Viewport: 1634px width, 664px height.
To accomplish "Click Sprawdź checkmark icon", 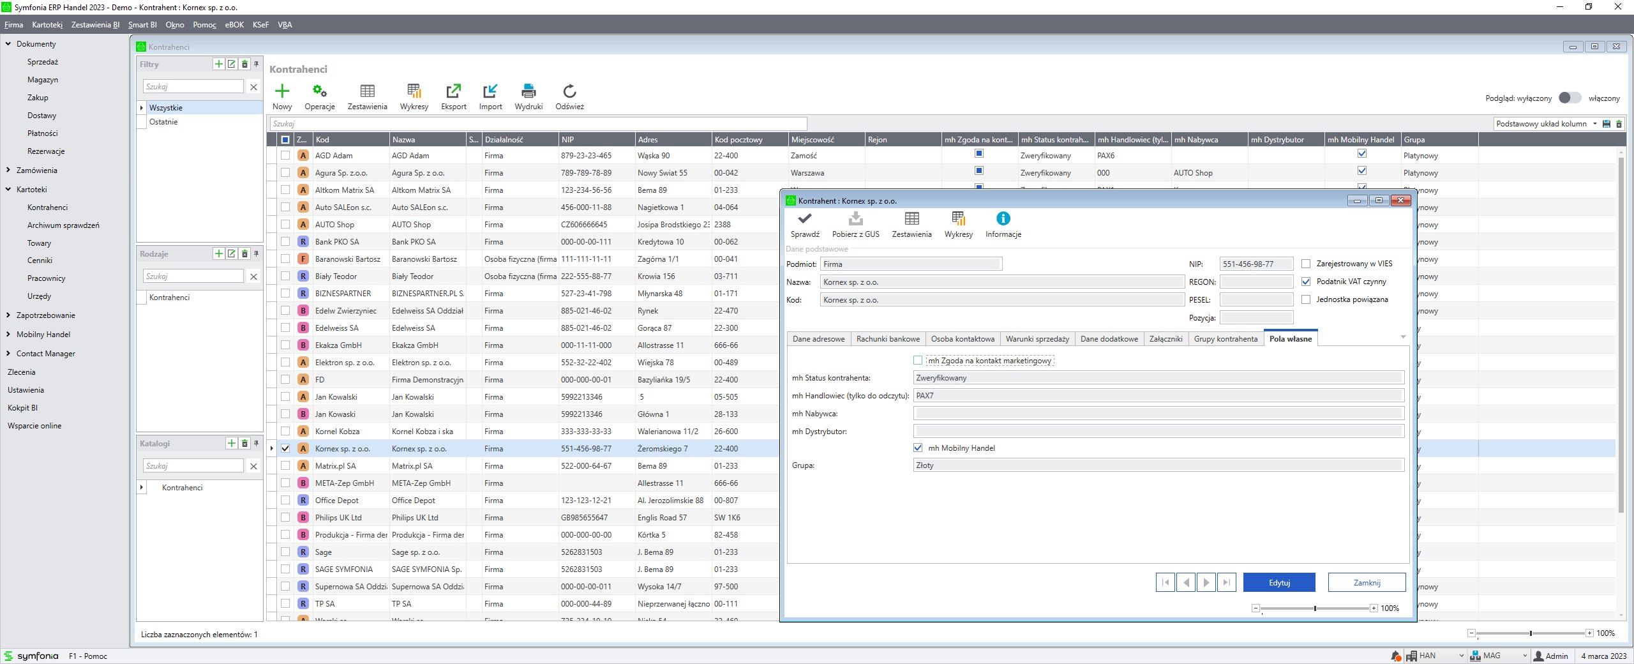I will coord(804,219).
